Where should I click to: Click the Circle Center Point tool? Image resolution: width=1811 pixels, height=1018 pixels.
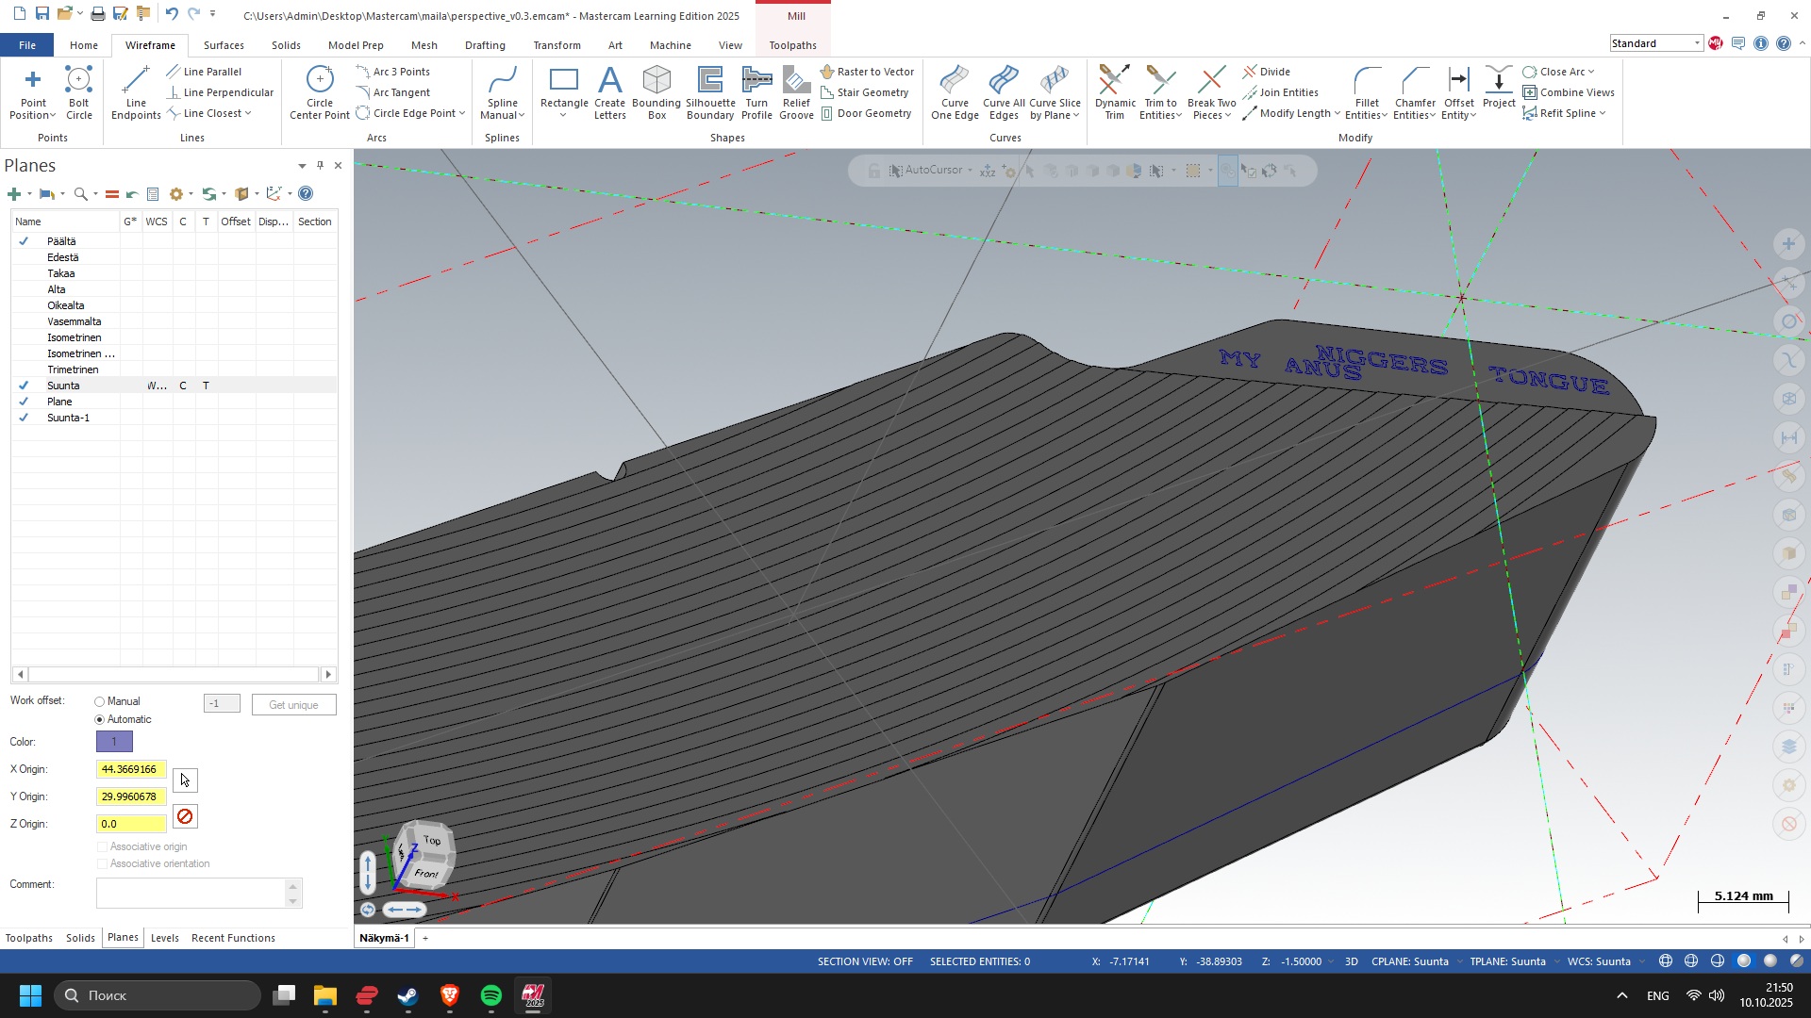320,91
